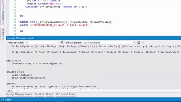
Task: Click the PRIMARY KEY keywords
Action: pyautogui.click(x=70, y=7)
